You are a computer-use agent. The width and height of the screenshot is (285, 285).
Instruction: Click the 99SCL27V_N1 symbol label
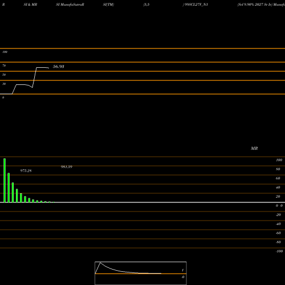pyautogui.click(x=196, y=5)
